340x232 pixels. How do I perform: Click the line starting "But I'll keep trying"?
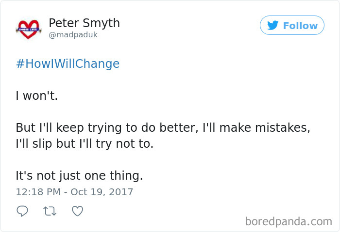(x=163, y=127)
